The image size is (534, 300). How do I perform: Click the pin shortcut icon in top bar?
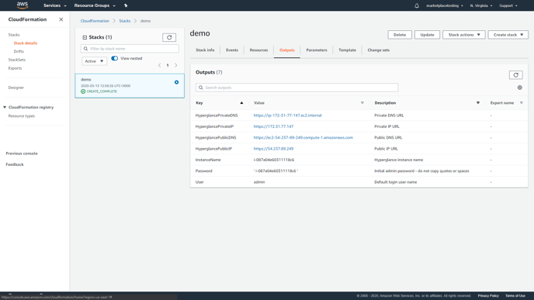[126, 5]
